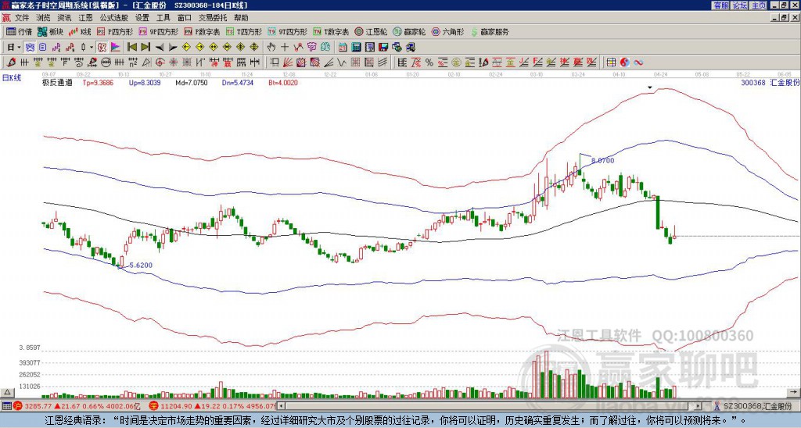Click the 8.0700 high price marker
Image resolution: width=801 pixels, height=428 pixels.
(603, 160)
